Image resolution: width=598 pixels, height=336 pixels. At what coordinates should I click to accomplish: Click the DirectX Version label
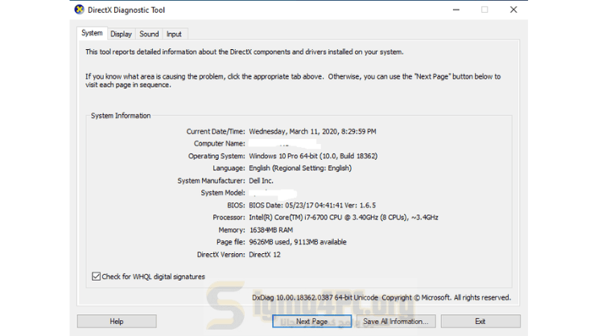pos(221,255)
